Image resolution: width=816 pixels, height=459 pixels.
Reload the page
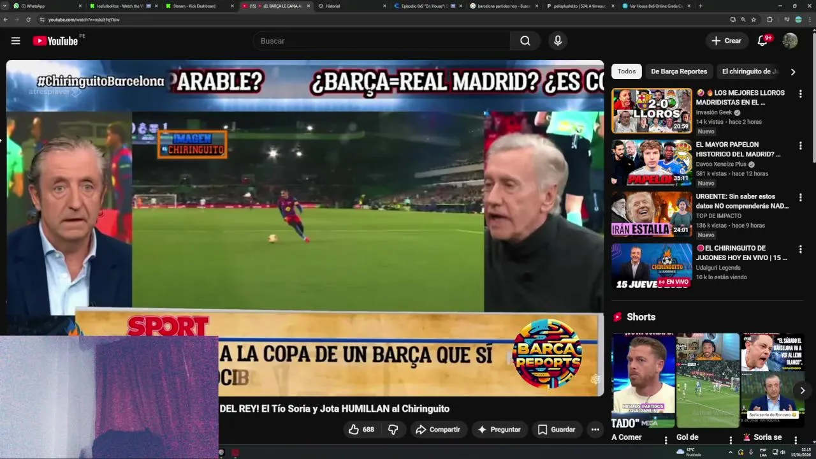(x=28, y=20)
